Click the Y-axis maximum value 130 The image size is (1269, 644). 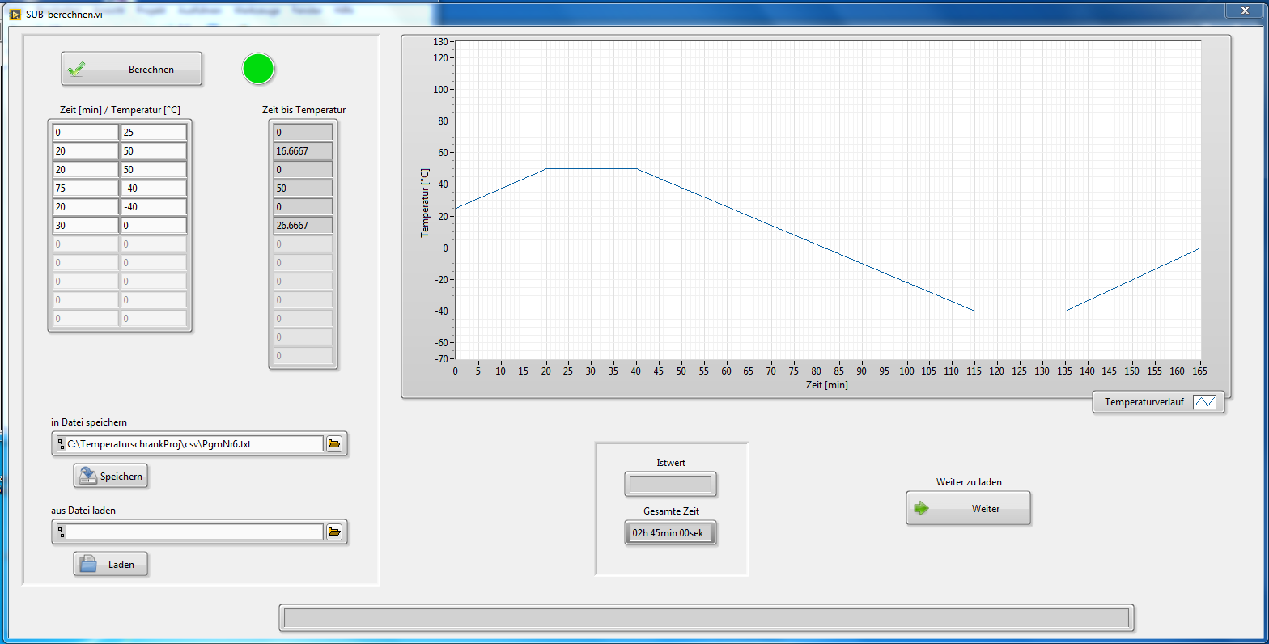pos(440,41)
